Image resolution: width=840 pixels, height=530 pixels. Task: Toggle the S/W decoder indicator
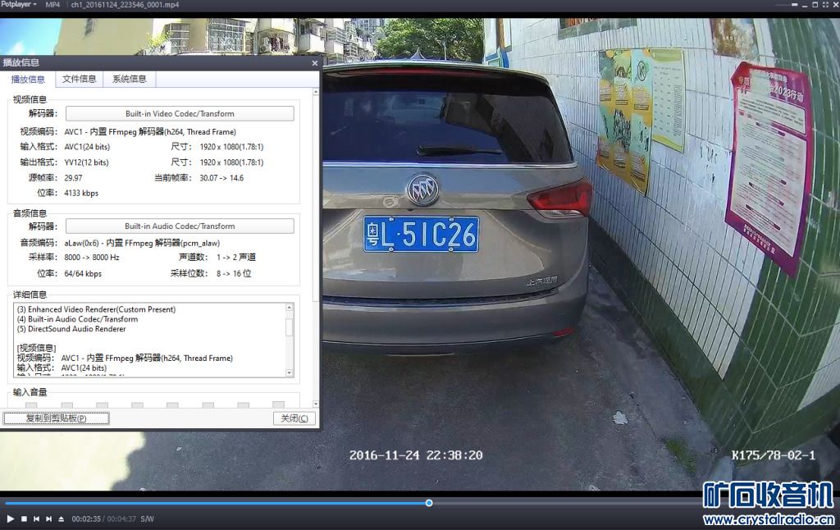coord(147,519)
